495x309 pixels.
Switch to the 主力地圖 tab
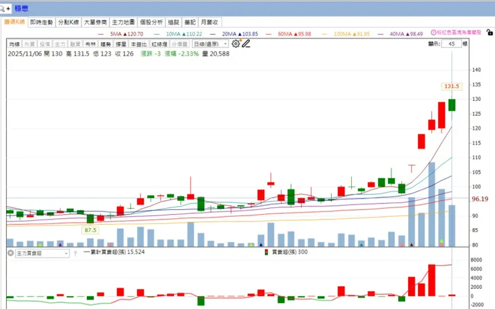pos(124,22)
